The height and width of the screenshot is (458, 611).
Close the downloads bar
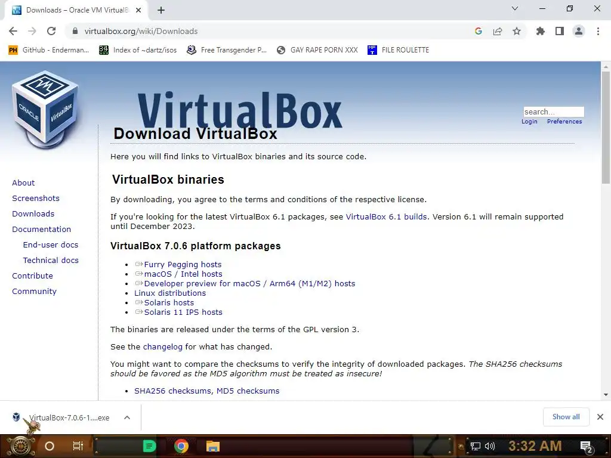[600, 417]
